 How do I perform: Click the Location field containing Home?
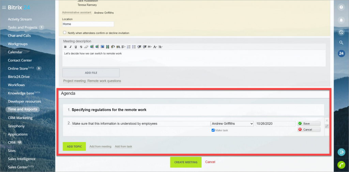88,24
